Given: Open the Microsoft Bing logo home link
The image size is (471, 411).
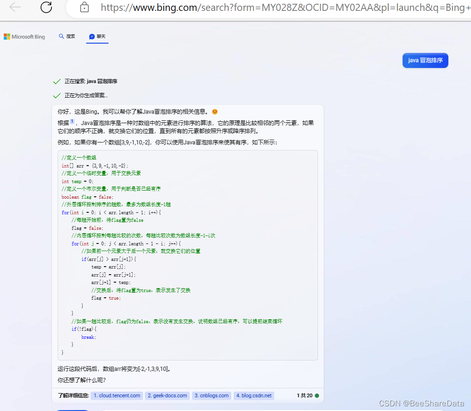Looking at the screenshot, I should pyautogui.click(x=25, y=37).
